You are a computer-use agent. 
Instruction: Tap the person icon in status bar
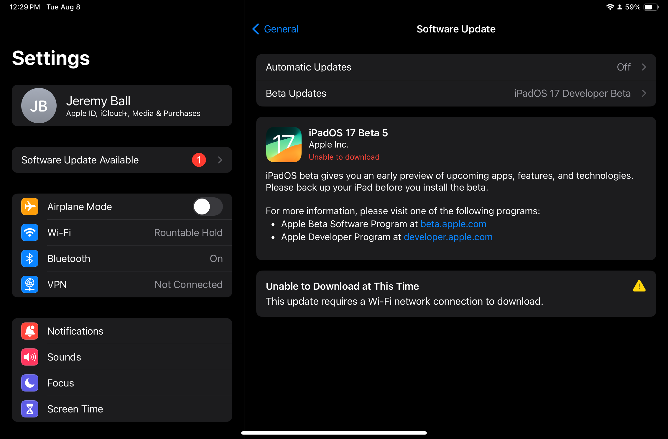tap(620, 7)
